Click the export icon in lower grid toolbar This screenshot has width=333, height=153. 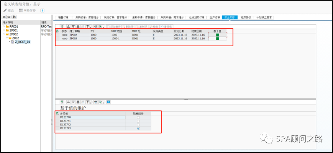(x=101, y=102)
